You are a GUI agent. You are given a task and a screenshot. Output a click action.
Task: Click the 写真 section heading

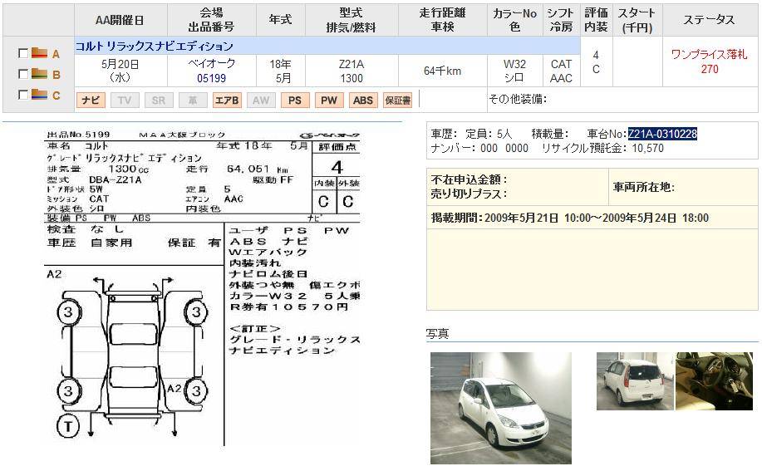click(437, 334)
